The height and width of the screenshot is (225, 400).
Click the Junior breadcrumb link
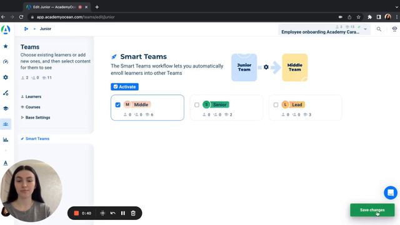(x=46, y=29)
